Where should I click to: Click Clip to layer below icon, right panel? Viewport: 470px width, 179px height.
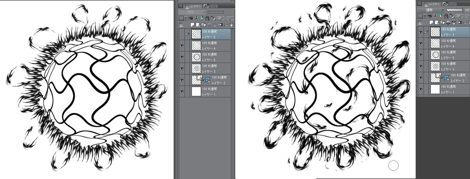[x=430, y=16]
